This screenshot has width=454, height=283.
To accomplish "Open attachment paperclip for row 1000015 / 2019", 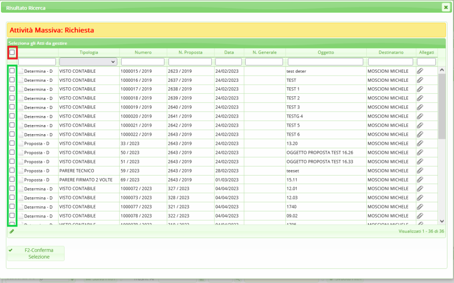I will click(420, 71).
